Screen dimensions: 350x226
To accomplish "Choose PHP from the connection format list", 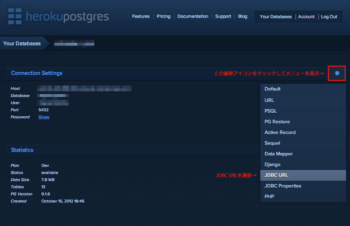I will 303,196.
